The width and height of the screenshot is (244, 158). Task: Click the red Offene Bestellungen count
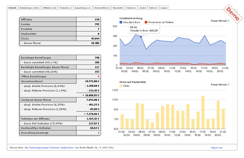point(98,76)
